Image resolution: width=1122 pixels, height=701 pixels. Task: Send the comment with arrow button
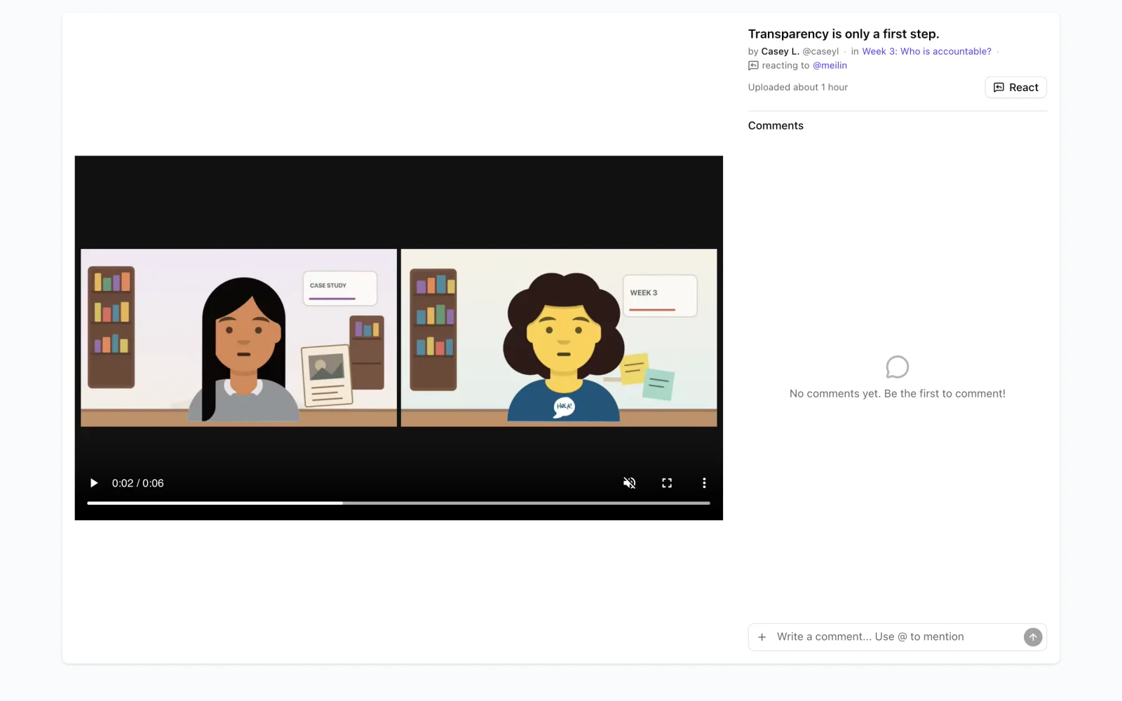(1033, 637)
